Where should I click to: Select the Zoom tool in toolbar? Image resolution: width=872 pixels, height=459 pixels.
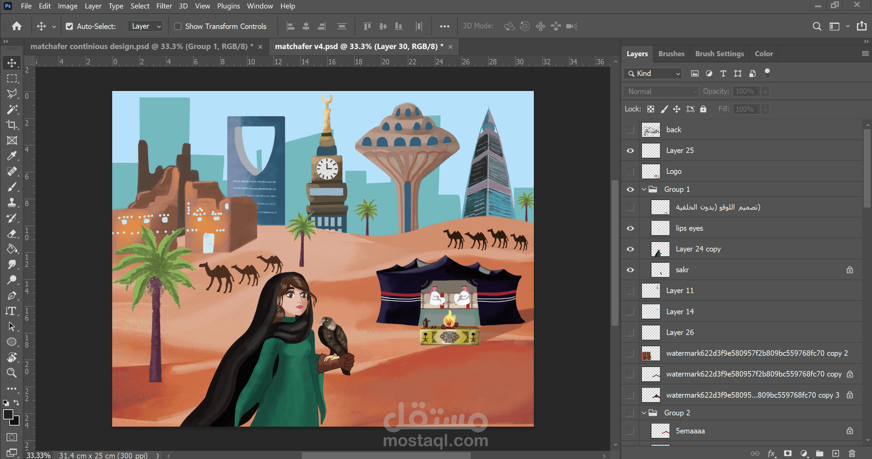coord(12,373)
